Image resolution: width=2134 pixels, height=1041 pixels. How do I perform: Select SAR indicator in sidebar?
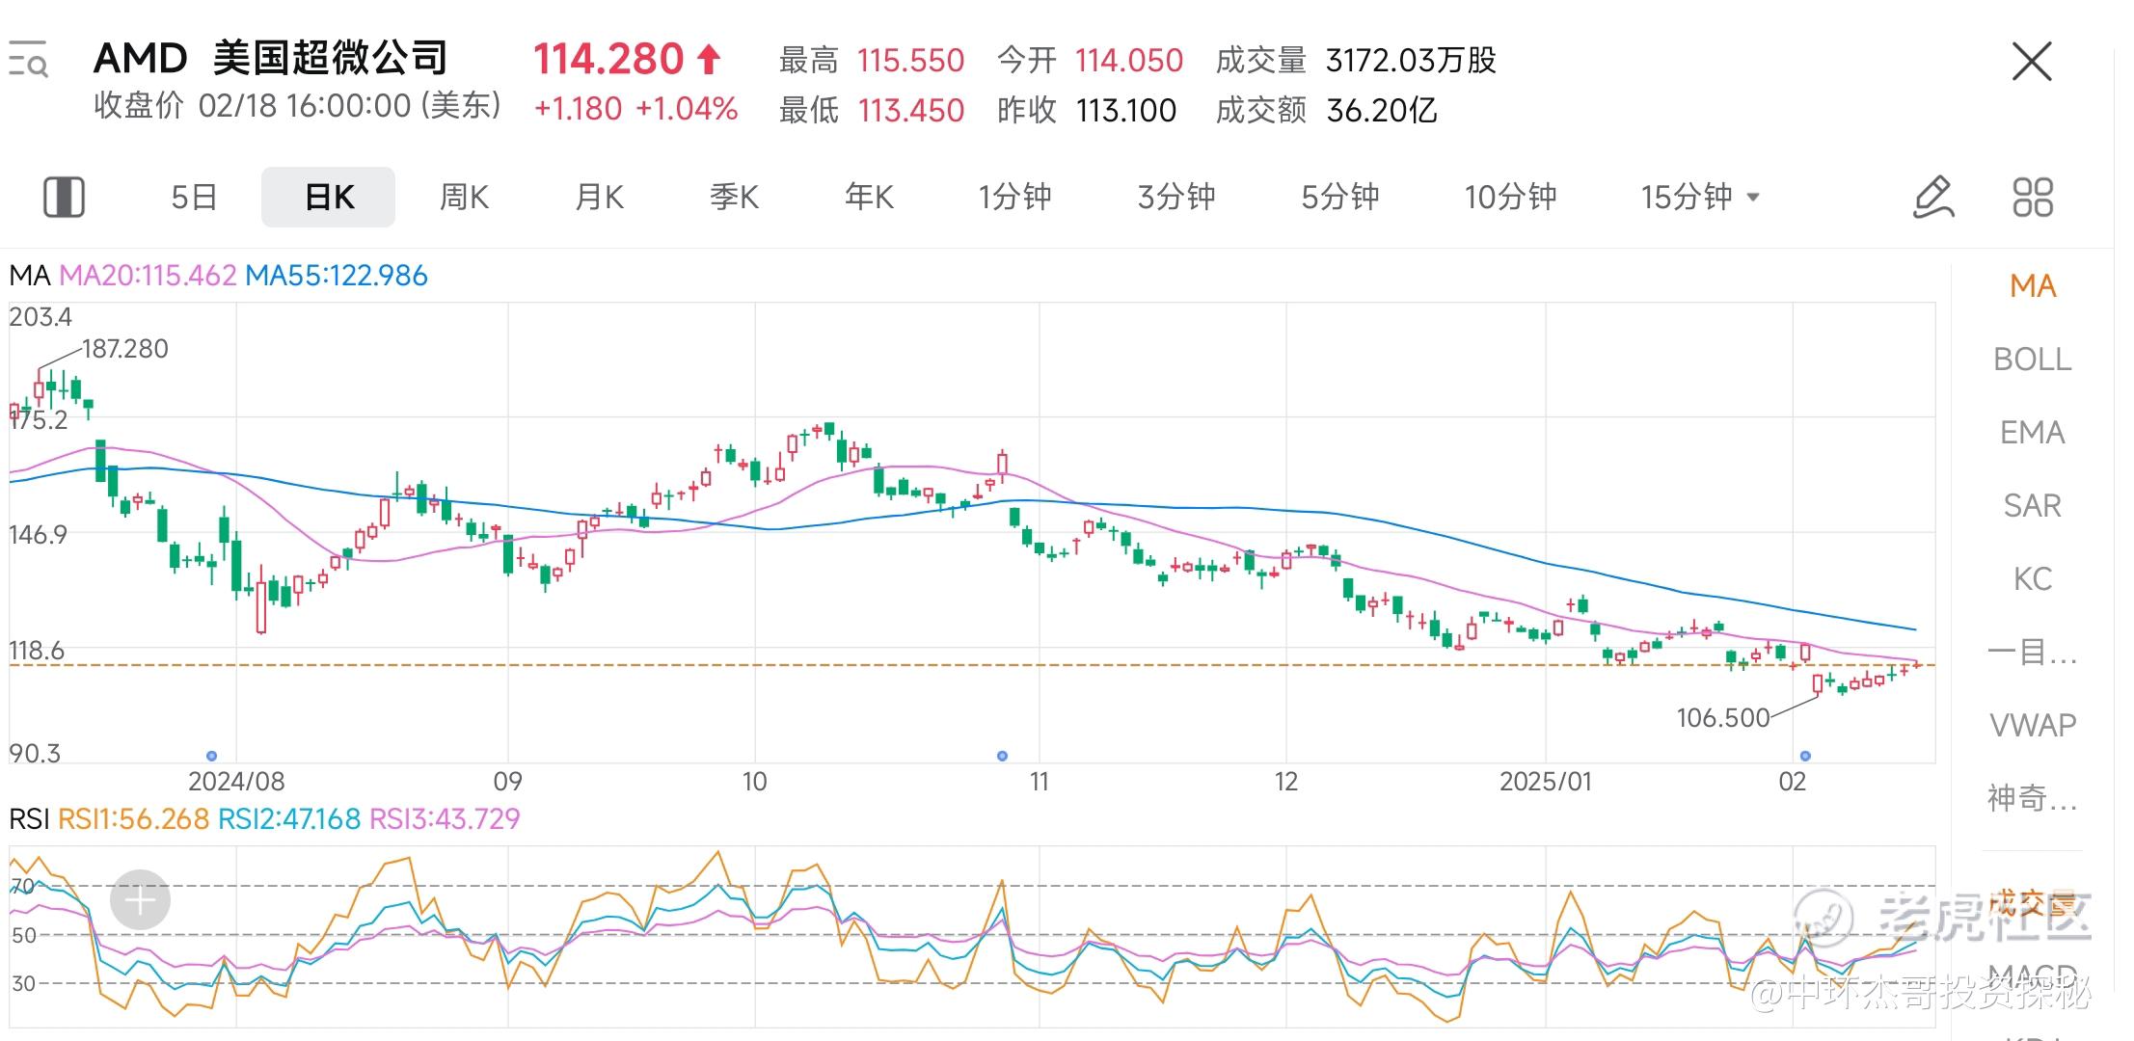pos(2033,505)
